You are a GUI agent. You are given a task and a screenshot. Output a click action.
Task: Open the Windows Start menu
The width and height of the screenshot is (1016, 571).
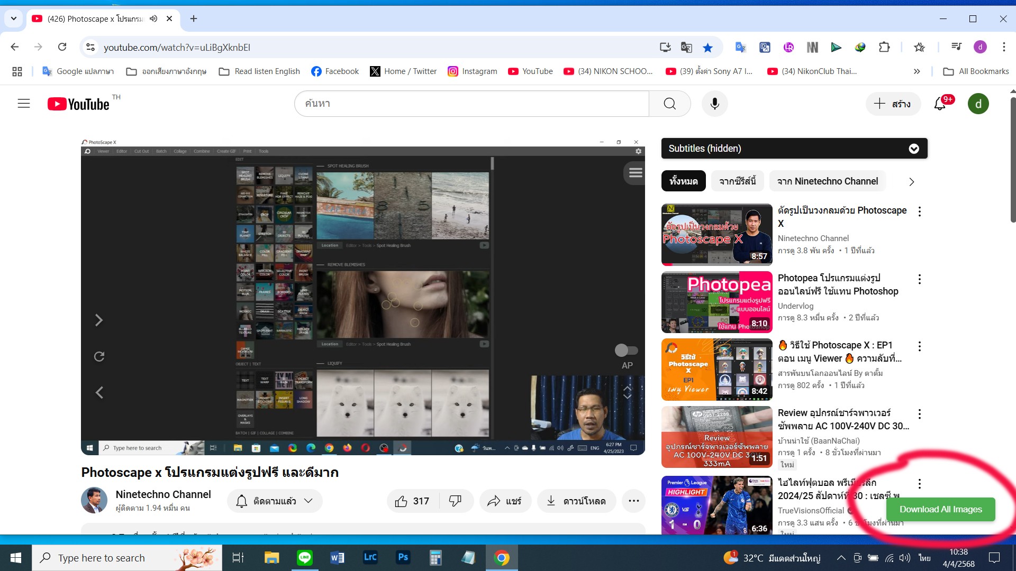coord(16,558)
